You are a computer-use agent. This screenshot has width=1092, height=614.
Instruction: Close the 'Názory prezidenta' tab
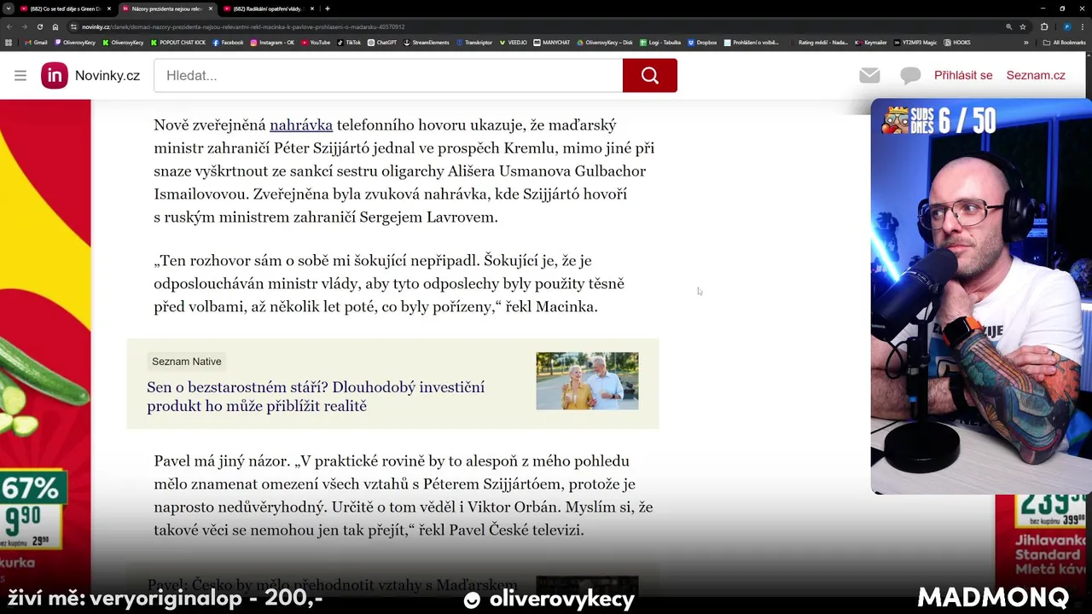(x=211, y=9)
